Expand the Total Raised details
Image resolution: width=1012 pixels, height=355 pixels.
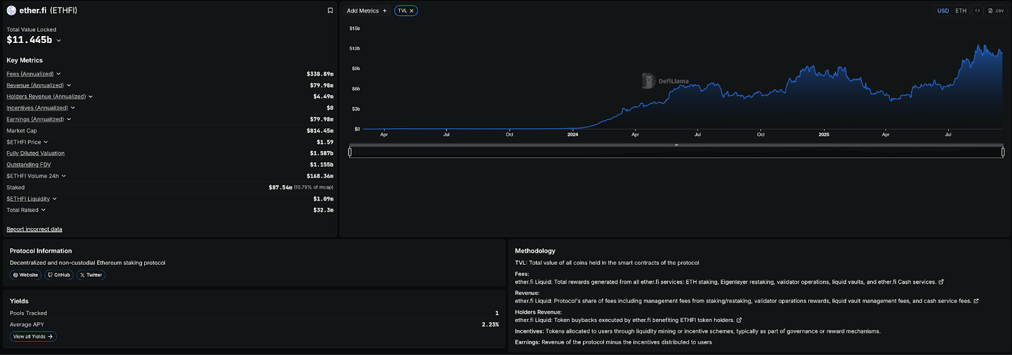43,210
